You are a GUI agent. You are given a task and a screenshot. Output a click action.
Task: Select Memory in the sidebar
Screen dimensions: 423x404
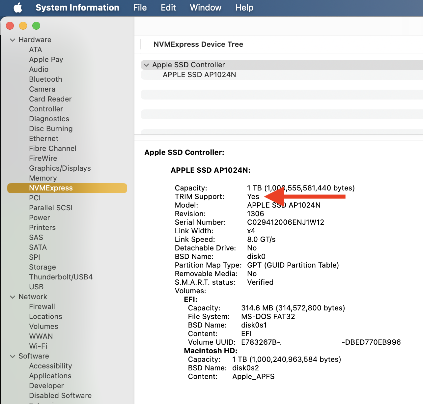[43, 178]
